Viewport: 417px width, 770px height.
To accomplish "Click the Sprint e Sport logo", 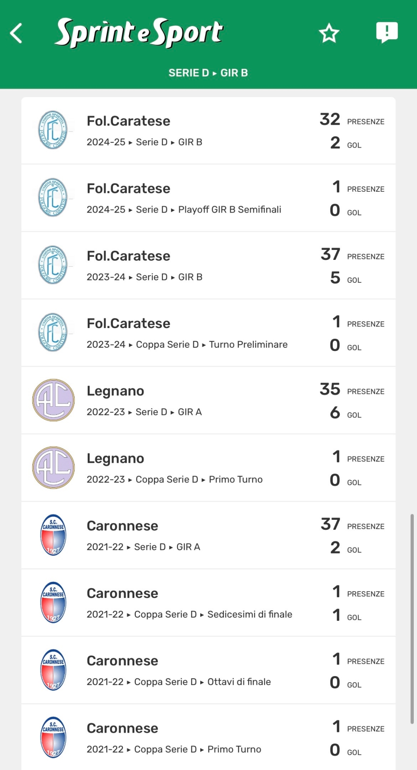I will pyautogui.click(x=139, y=32).
